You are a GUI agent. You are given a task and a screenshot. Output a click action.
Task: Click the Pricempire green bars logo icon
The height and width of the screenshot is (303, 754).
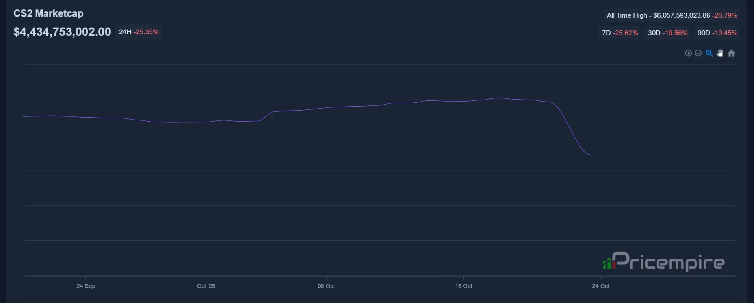coord(609,263)
